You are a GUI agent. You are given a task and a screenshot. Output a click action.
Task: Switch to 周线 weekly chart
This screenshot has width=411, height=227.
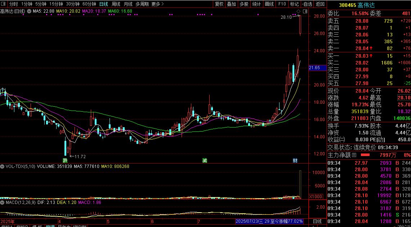point(116,4)
